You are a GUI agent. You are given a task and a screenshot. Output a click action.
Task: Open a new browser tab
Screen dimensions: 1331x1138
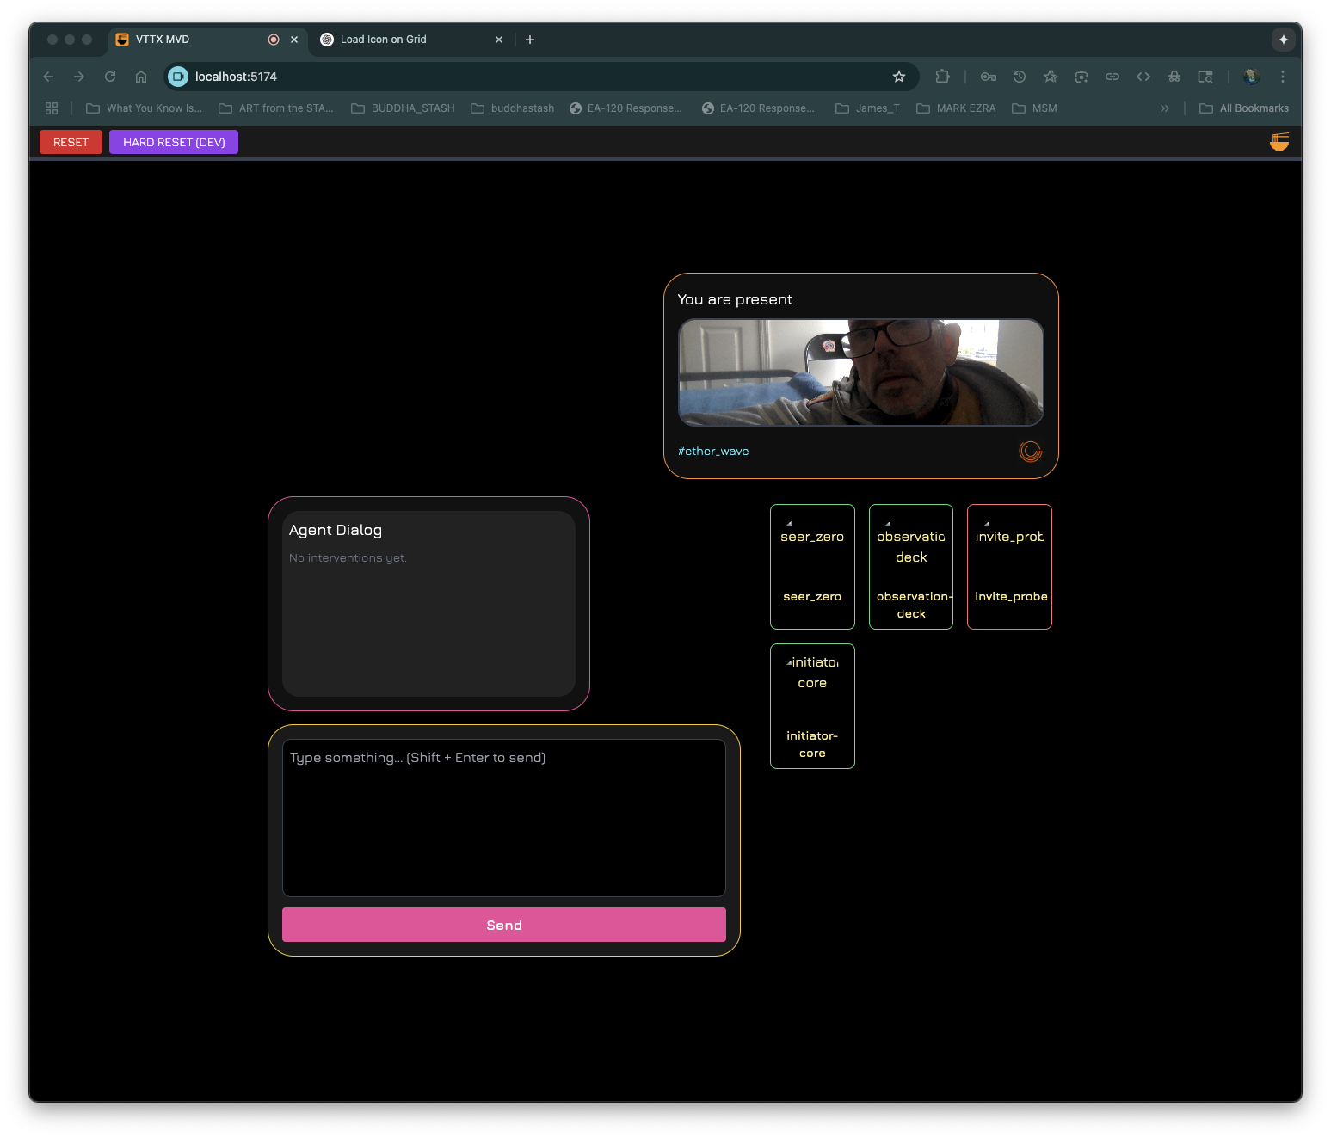point(530,40)
